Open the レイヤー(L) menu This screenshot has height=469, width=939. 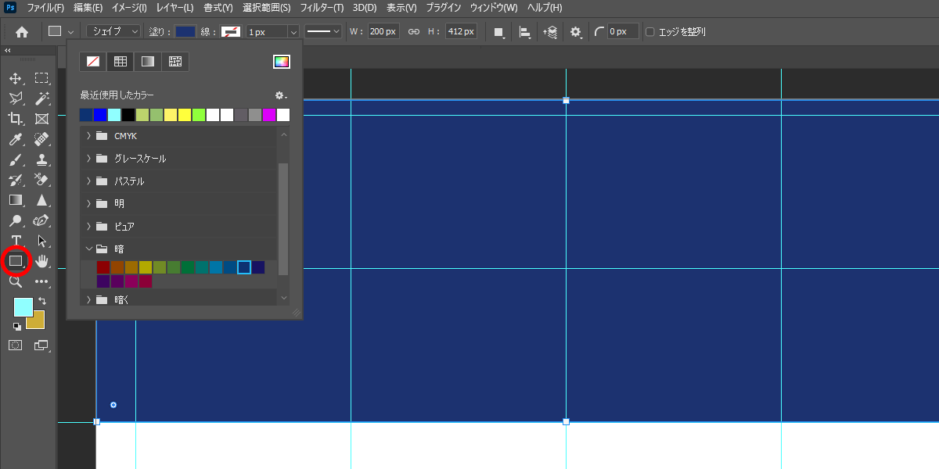pos(175,8)
